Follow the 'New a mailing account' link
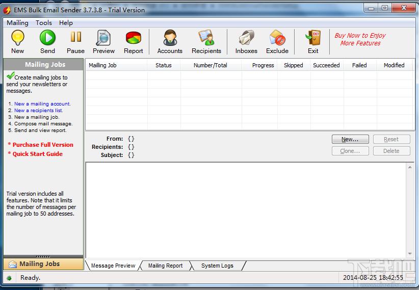 tap(42, 103)
